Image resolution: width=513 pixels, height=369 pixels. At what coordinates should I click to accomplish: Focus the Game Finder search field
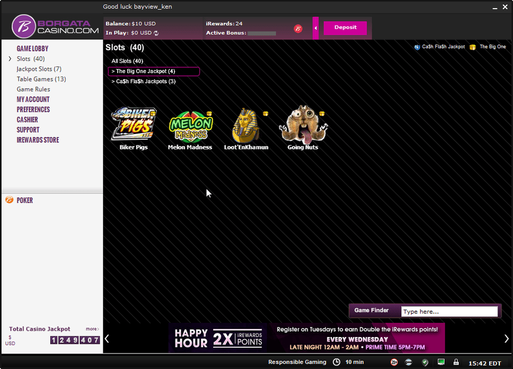point(449,311)
